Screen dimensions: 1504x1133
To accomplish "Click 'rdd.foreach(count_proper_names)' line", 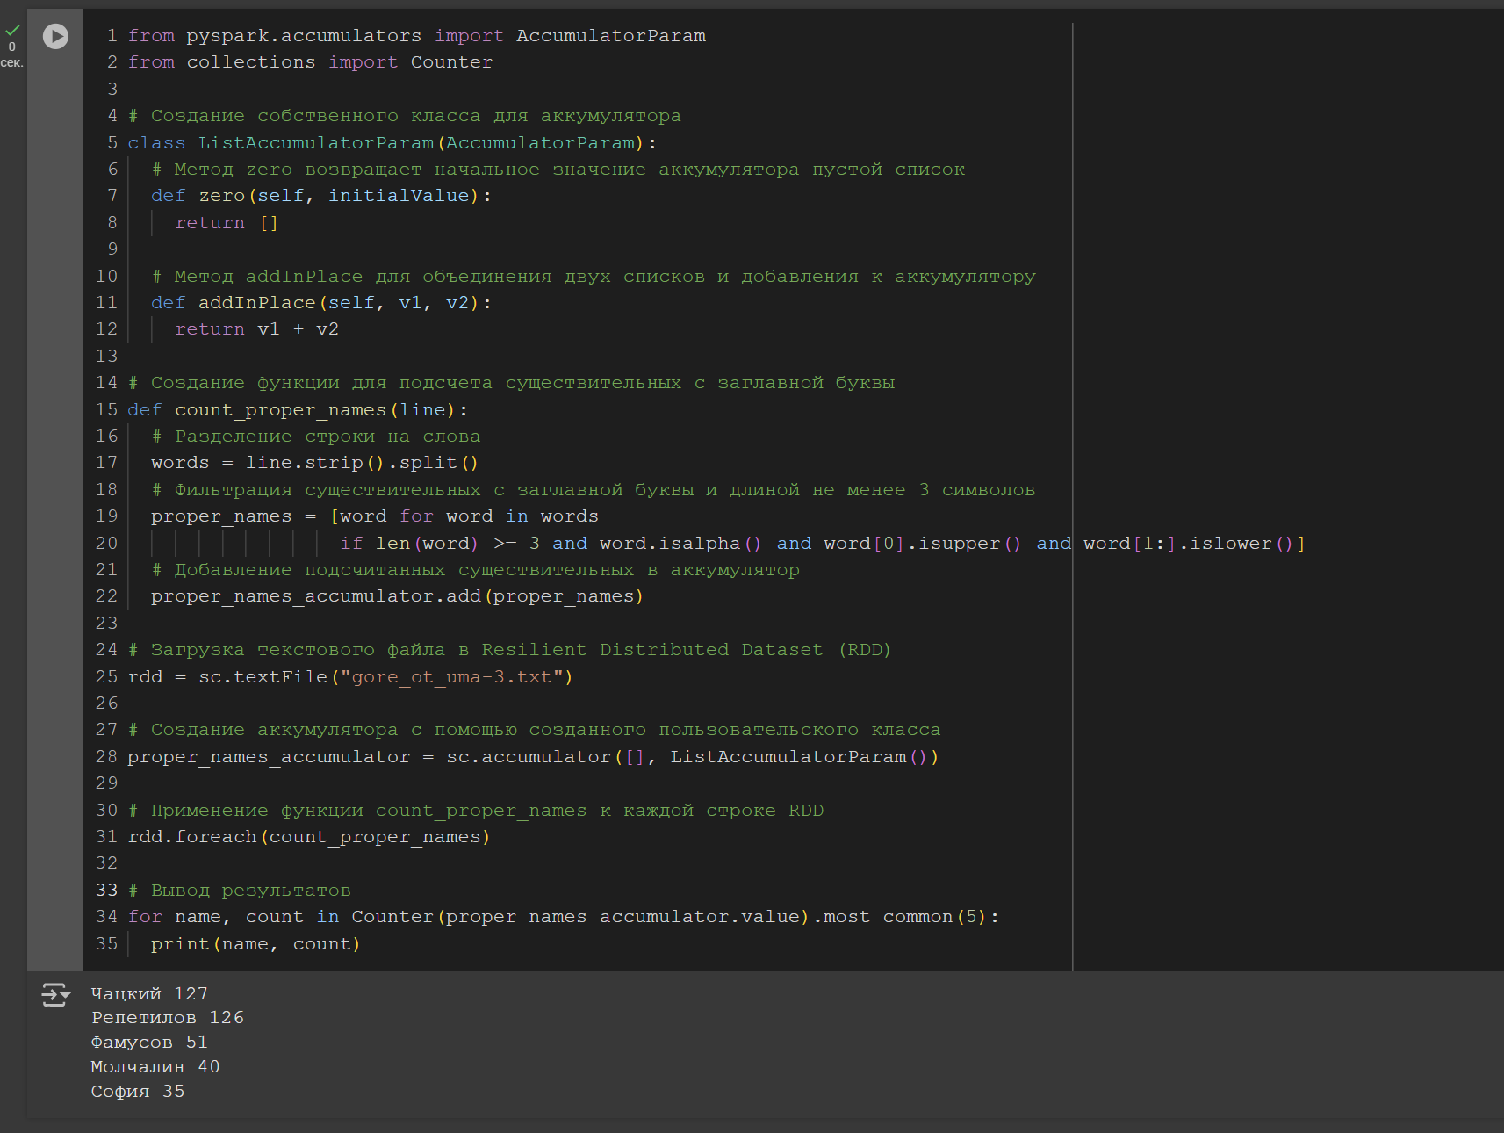I will click(309, 837).
